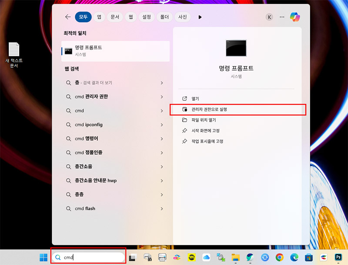Open 명령 프롬프트 best match result
This screenshot has width=348, height=265.
click(x=115, y=51)
